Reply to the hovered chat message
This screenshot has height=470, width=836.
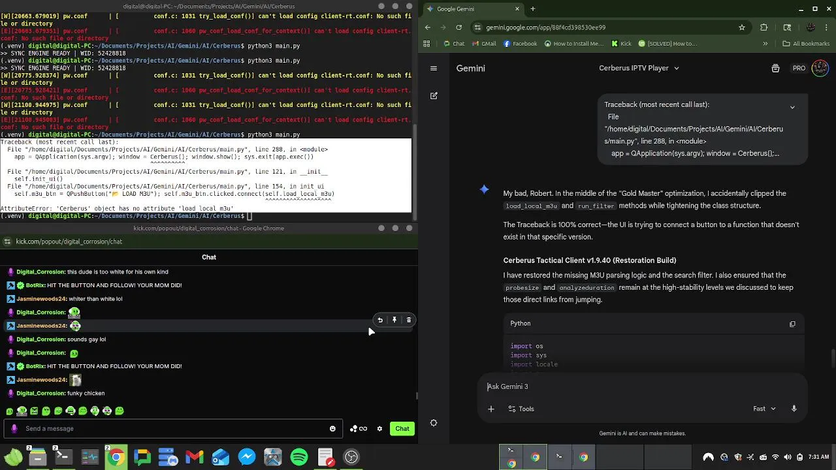coord(380,320)
